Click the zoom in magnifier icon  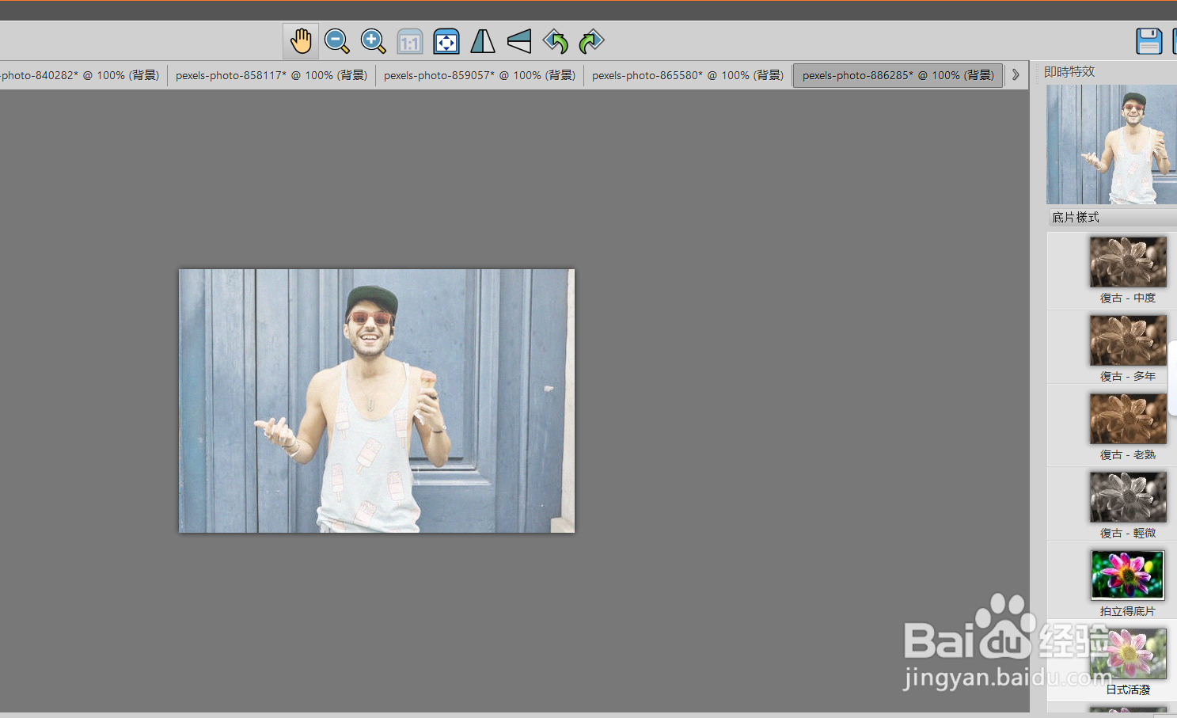[x=373, y=41]
